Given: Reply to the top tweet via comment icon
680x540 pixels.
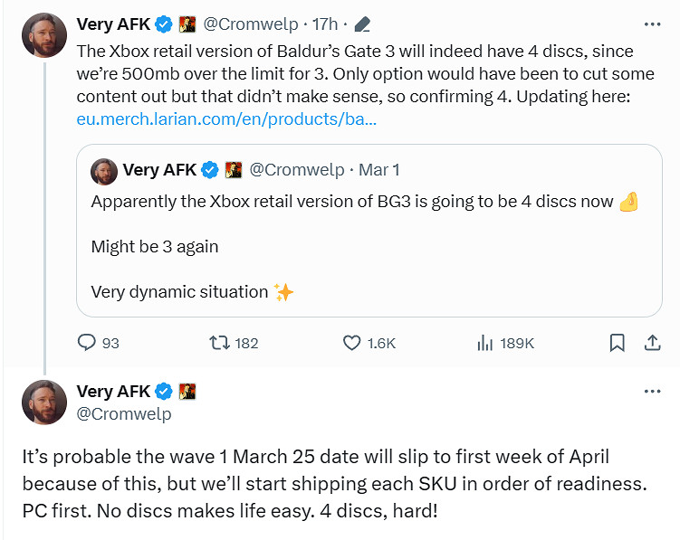Looking at the screenshot, I should tap(87, 343).
